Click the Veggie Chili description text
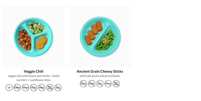The width and height of the screenshot is (201, 101). point(33,78)
